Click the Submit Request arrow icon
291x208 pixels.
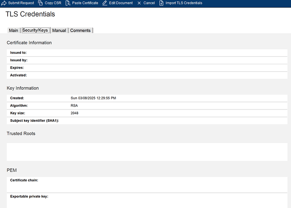coord(4,3)
